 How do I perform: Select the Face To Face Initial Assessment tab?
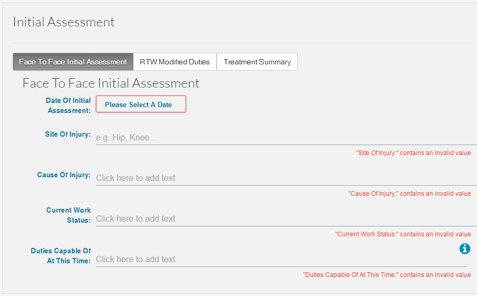(73, 62)
